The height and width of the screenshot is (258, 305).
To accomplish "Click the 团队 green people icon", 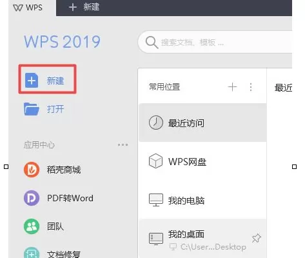I will pos(32,226).
